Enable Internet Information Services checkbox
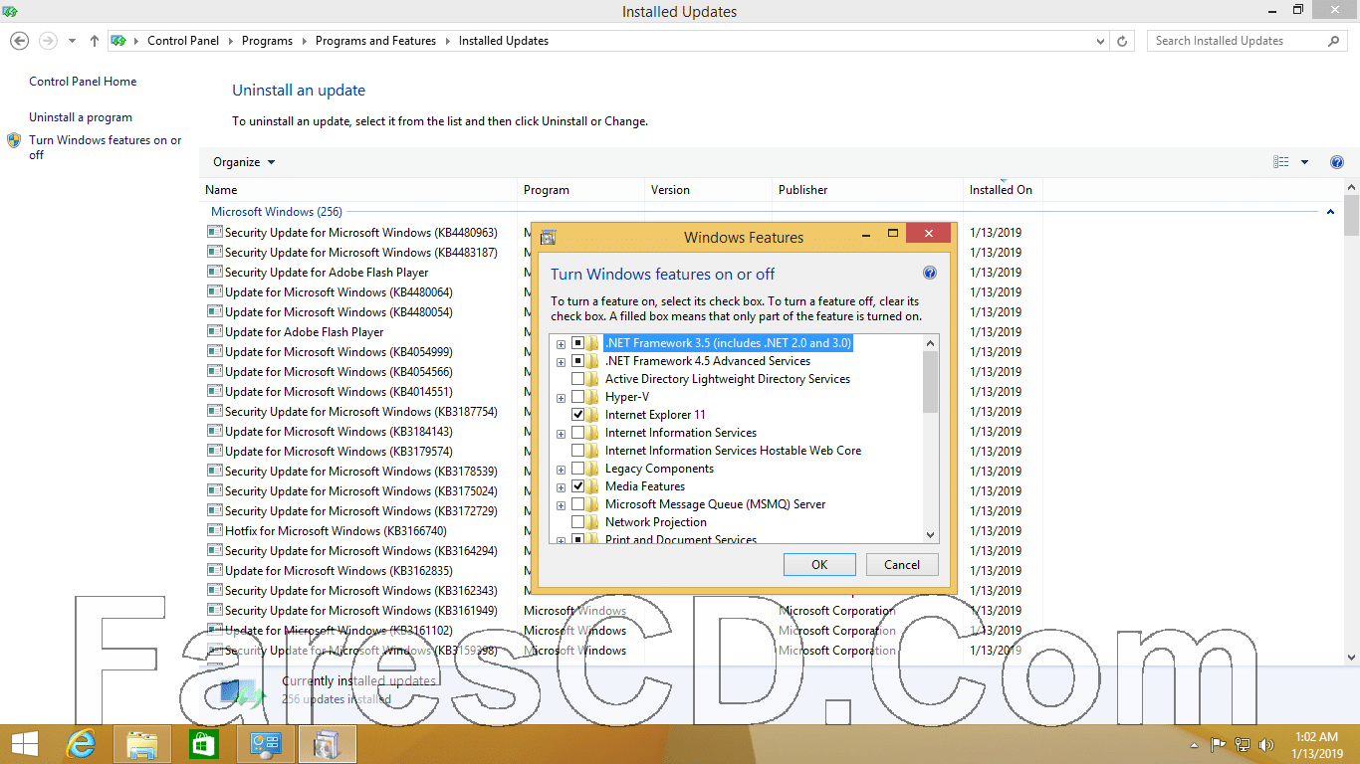 577,433
